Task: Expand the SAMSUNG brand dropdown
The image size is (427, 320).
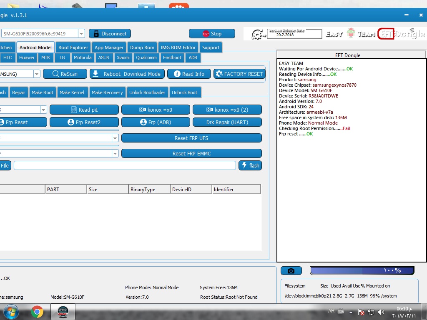Action: pyautogui.click(x=37, y=74)
